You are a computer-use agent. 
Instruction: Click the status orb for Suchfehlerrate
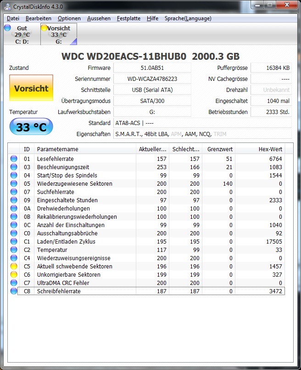tap(14, 192)
